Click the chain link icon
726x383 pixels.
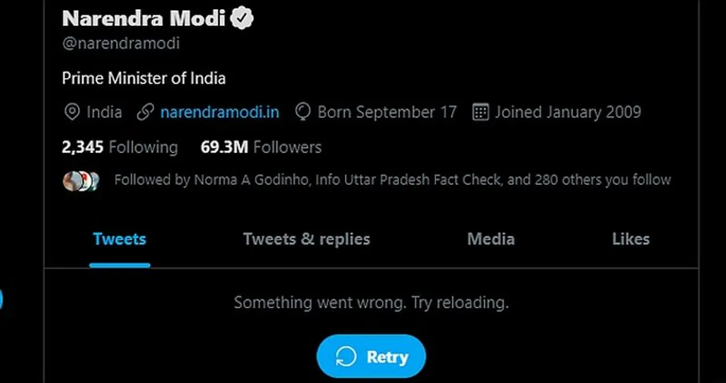tap(146, 112)
